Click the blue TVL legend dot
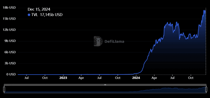The image size is (210, 98). (29, 15)
